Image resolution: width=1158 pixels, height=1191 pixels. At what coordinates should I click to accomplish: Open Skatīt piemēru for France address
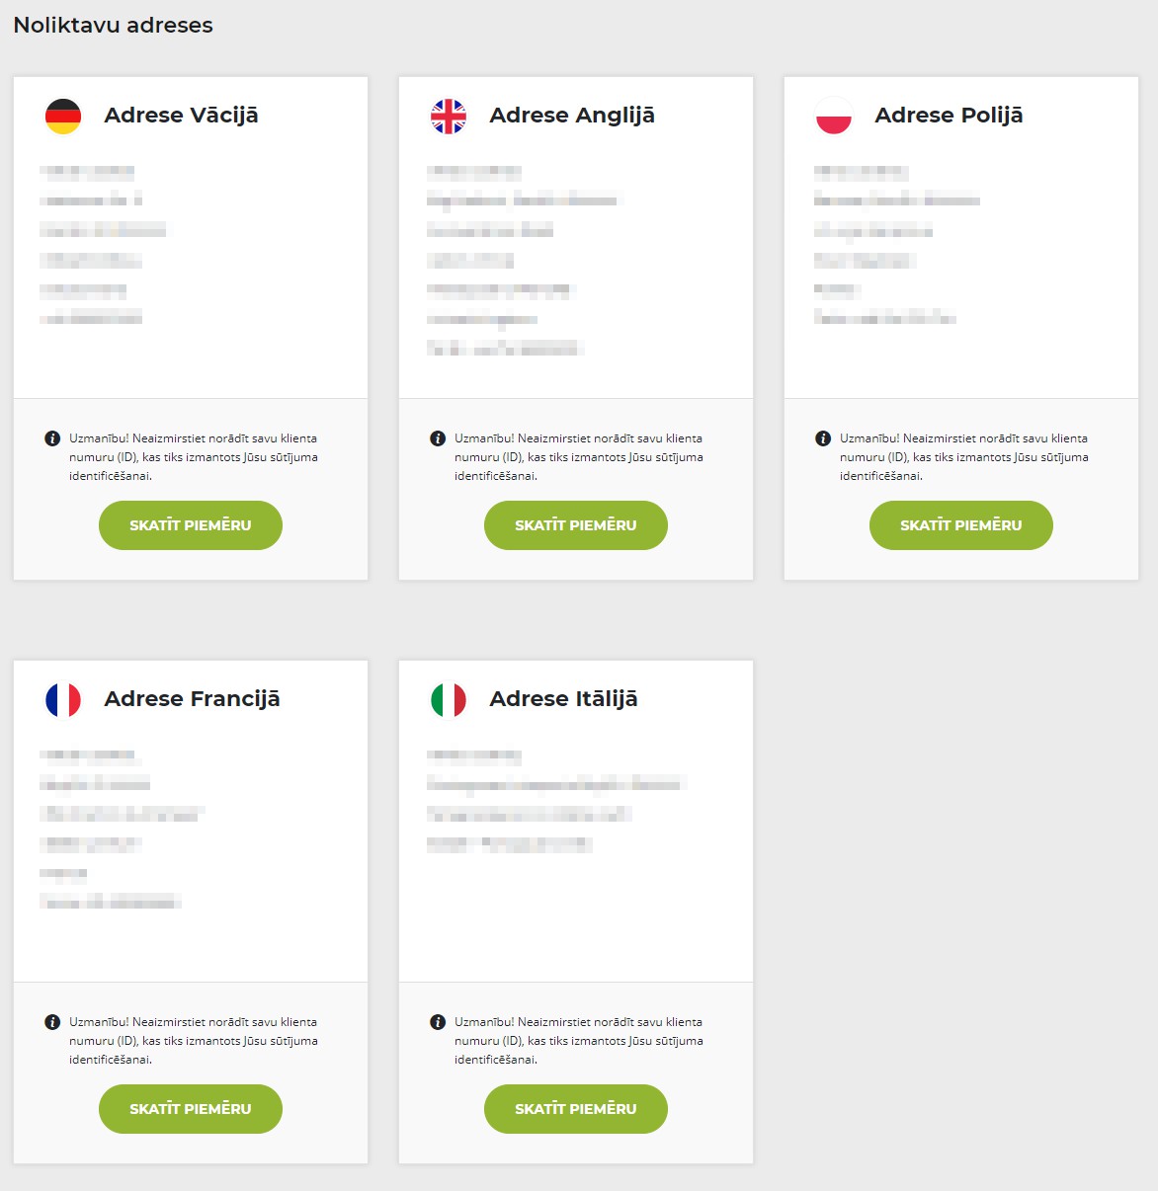(191, 1109)
